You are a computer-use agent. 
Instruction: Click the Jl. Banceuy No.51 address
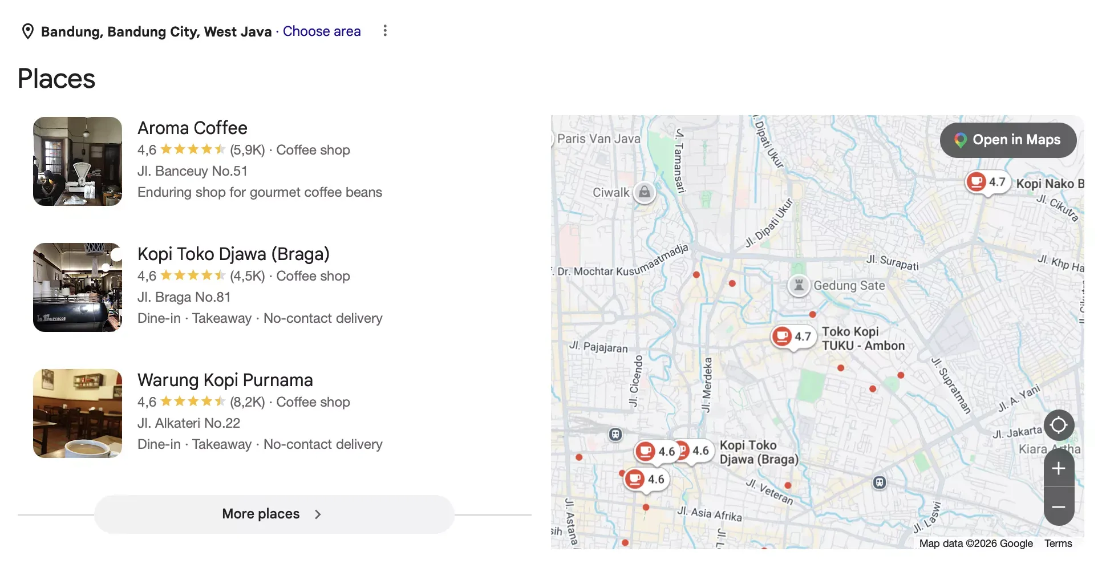(192, 171)
